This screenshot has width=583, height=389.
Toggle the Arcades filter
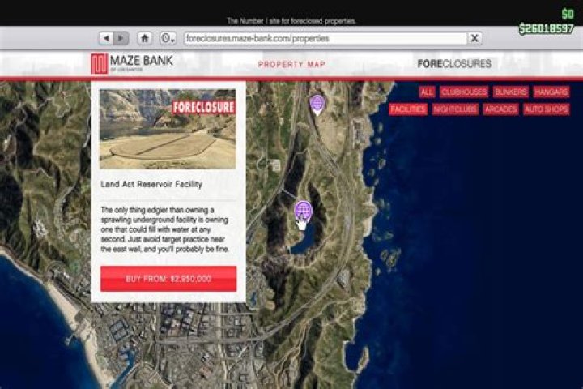pos(500,109)
